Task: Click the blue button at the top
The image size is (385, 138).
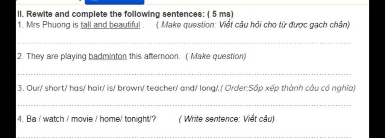Action: tap(114, 2)
